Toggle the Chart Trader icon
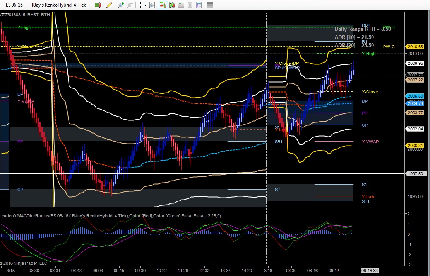 pyautogui.click(x=163, y=5)
